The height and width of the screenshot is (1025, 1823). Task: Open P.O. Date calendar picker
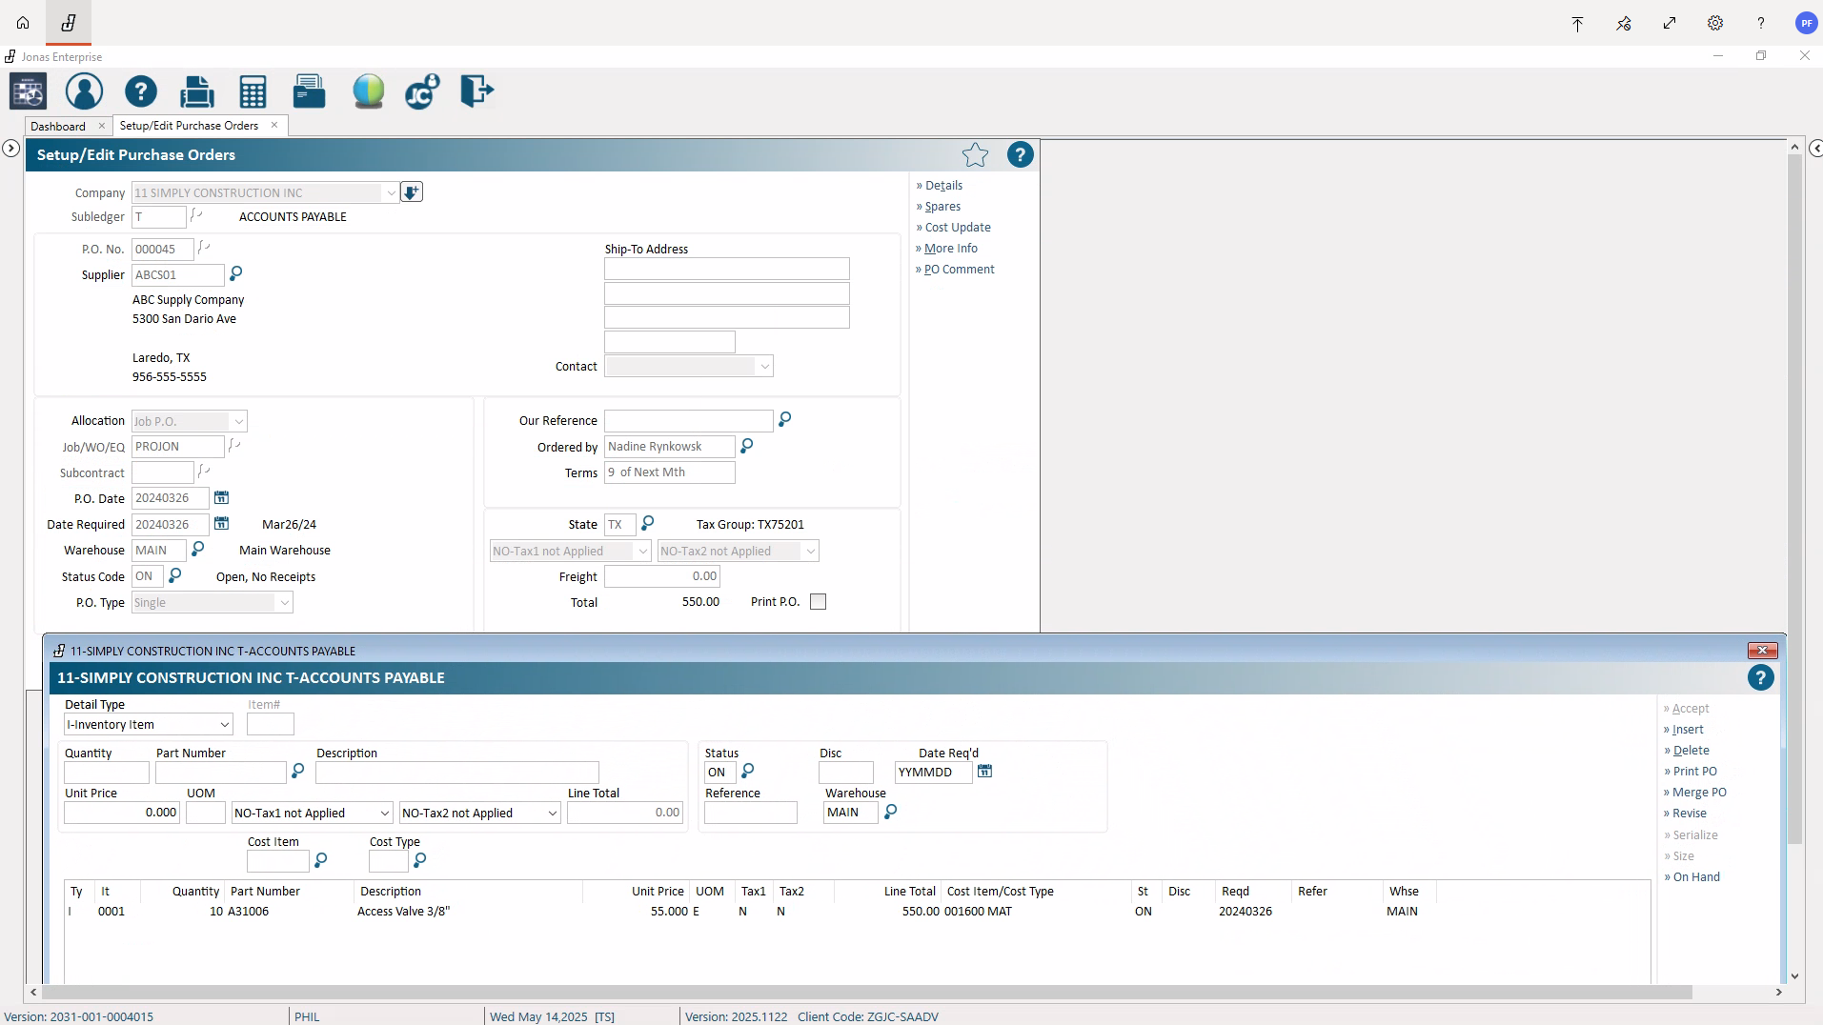pyautogui.click(x=221, y=497)
